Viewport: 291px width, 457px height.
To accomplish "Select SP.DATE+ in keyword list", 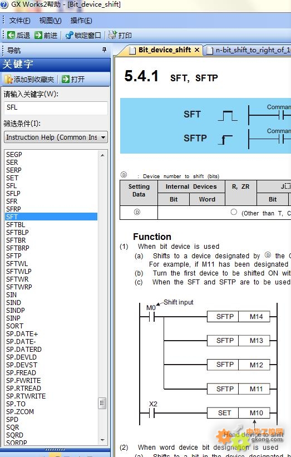I will pyautogui.click(x=22, y=334).
